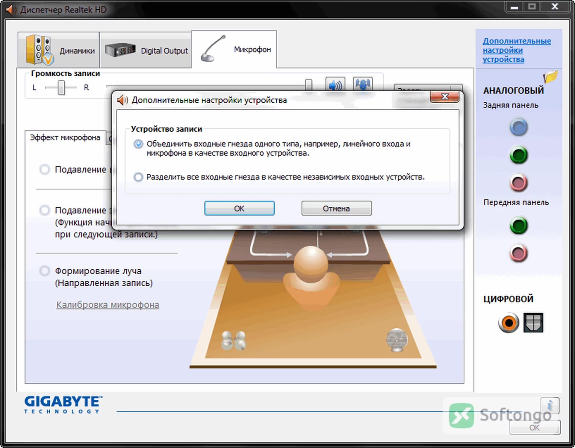Click the fan icon in room preview
This screenshot has width=575, height=448.
397,340
